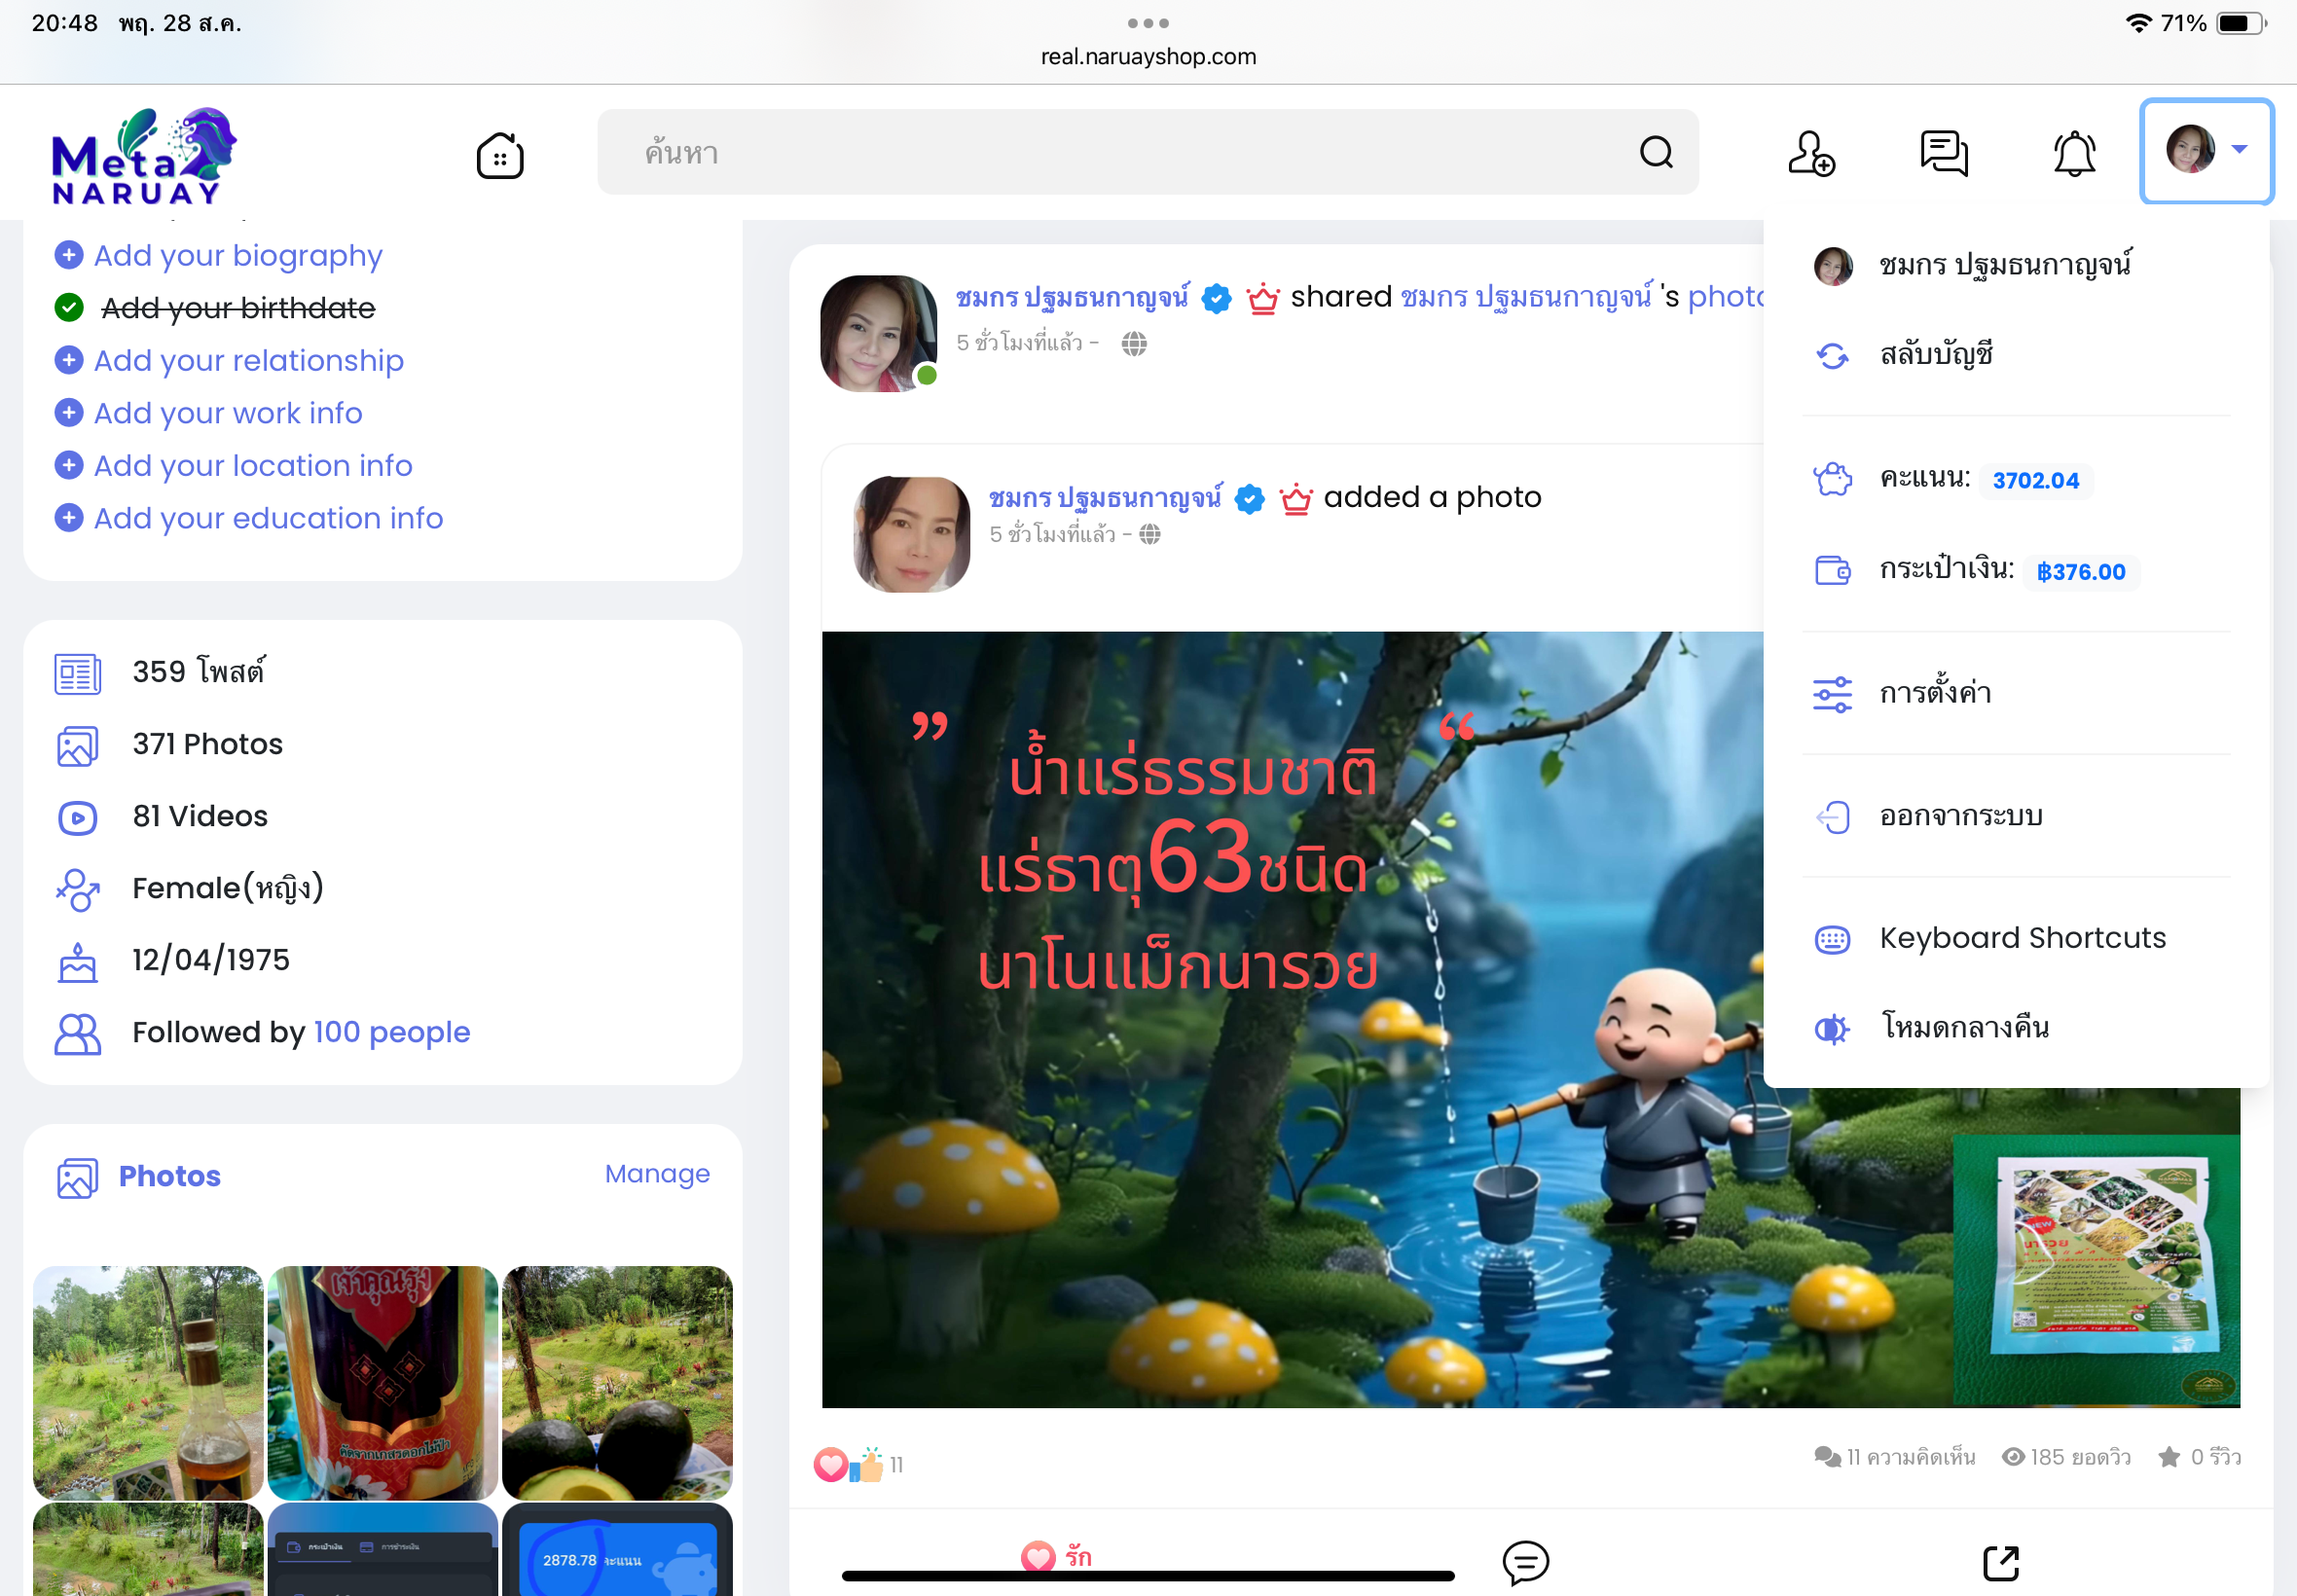
Task: Click the Female(หญิง) gender row
Action: [x=228, y=888]
